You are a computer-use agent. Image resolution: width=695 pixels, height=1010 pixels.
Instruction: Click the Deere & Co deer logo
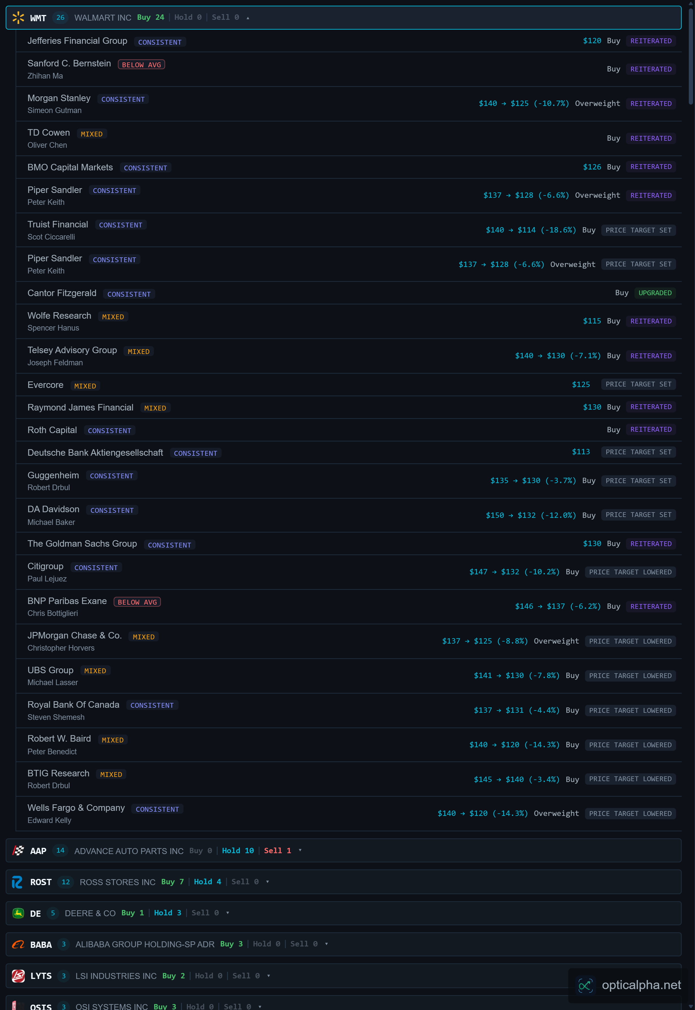click(18, 913)
